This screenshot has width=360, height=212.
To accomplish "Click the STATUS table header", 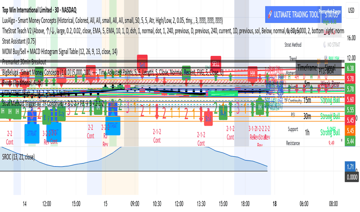I will click(x=331, y=15).
